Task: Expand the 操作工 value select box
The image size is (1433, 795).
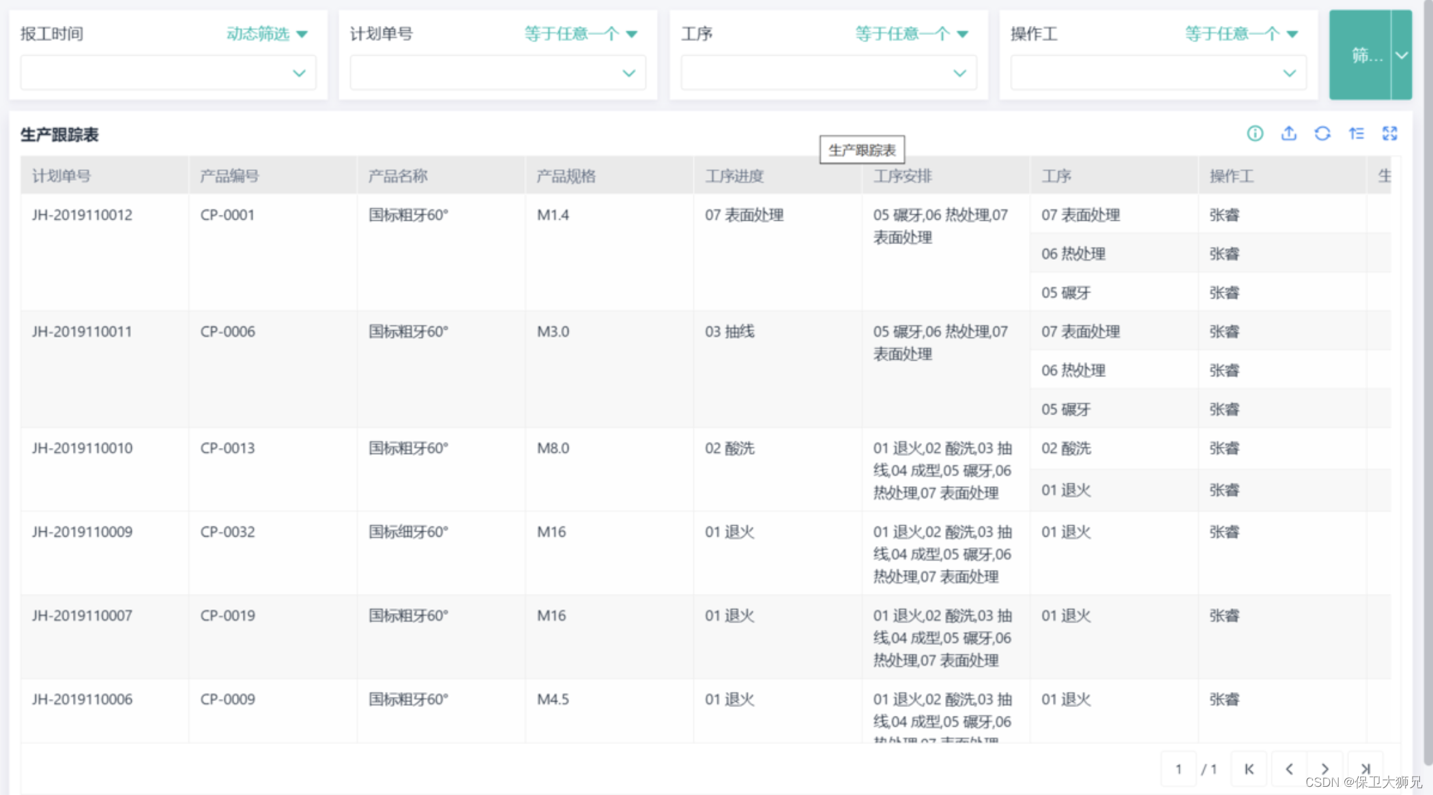Action: tap(1158, 73)
